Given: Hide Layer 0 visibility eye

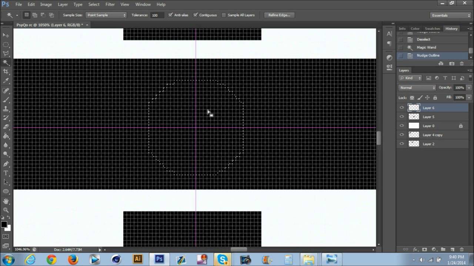Looking at the screenshot, I should coord(402,126).
